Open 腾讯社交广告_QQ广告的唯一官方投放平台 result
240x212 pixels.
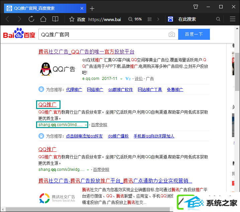tap(86, 52)
